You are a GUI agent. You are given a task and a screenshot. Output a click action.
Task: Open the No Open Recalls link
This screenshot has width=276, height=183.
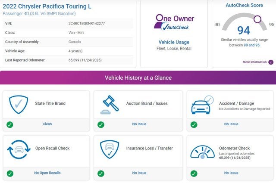tap(47, 173)
